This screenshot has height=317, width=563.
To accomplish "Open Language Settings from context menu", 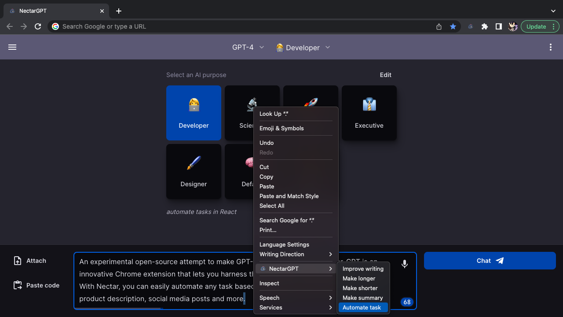I will pyautogui.click(x=296, y=244).
